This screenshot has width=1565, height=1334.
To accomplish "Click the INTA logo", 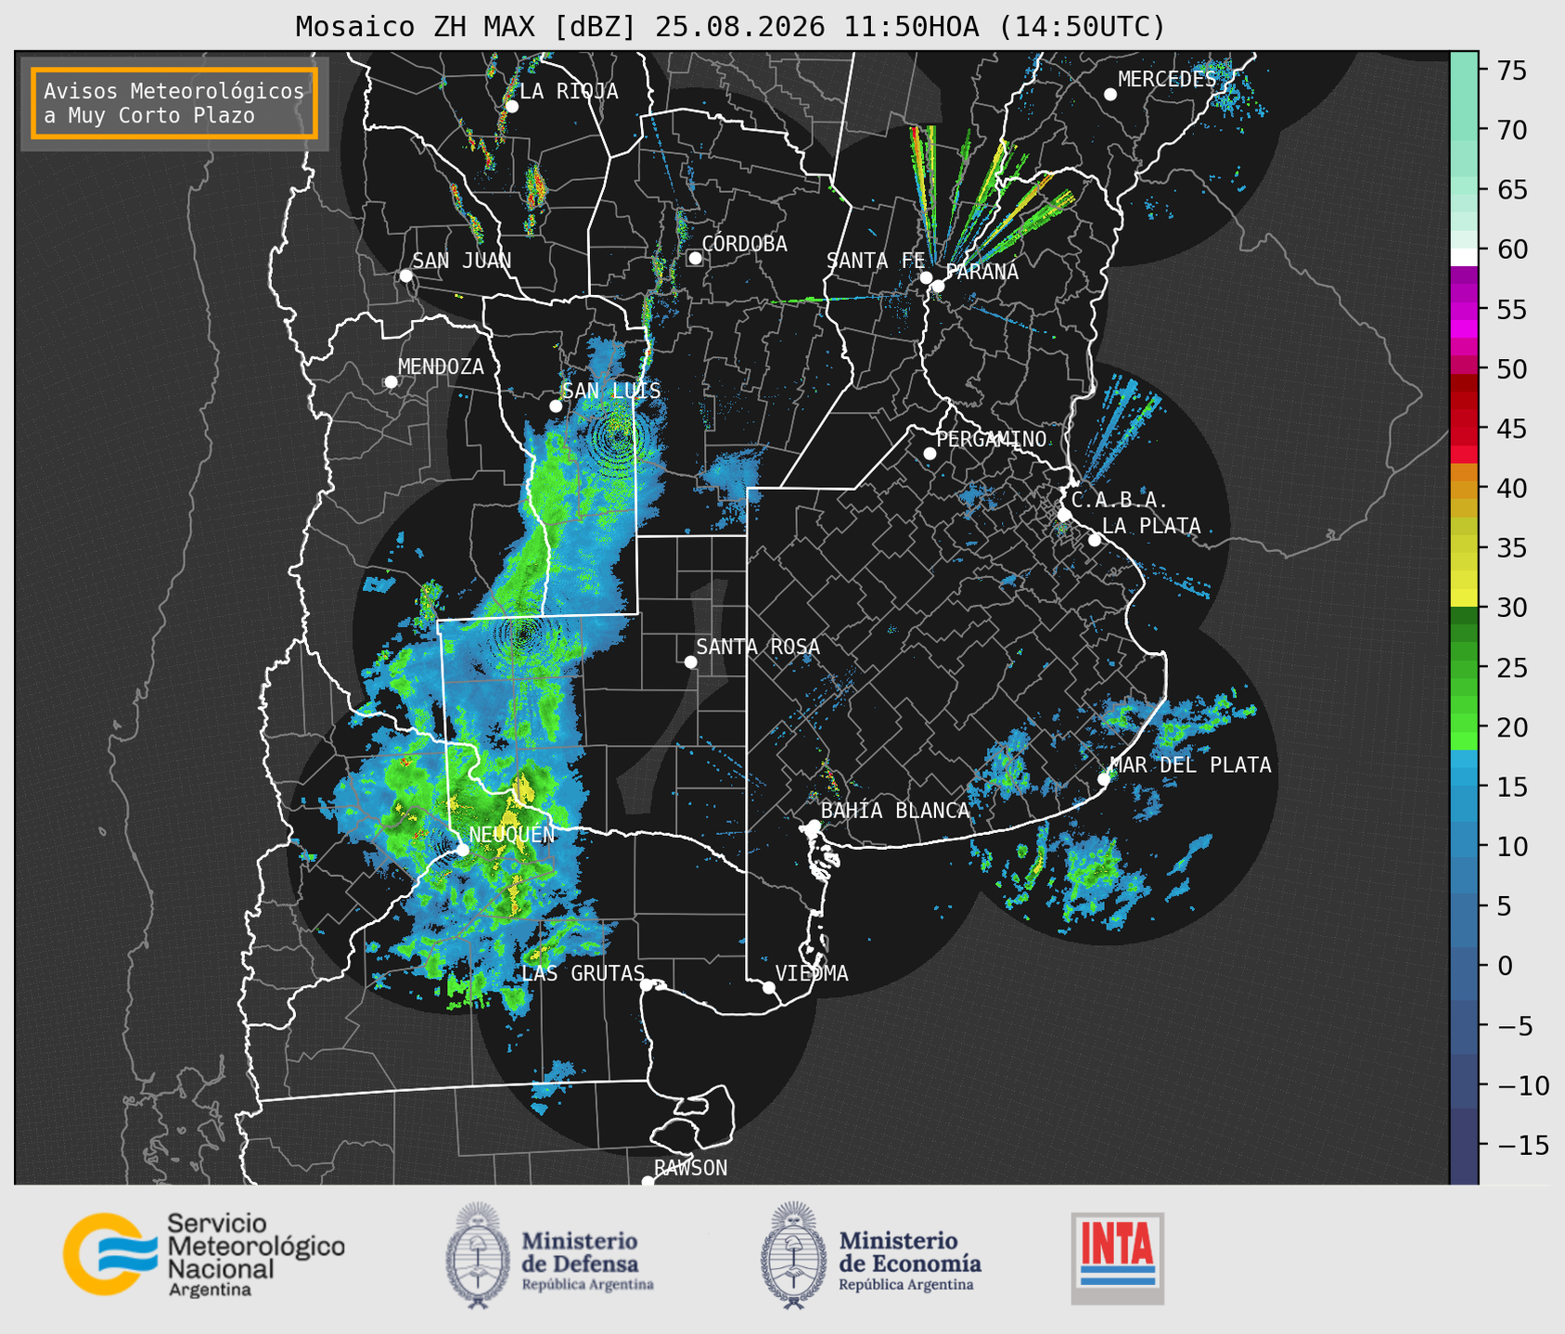I will click(1118, 1258).
